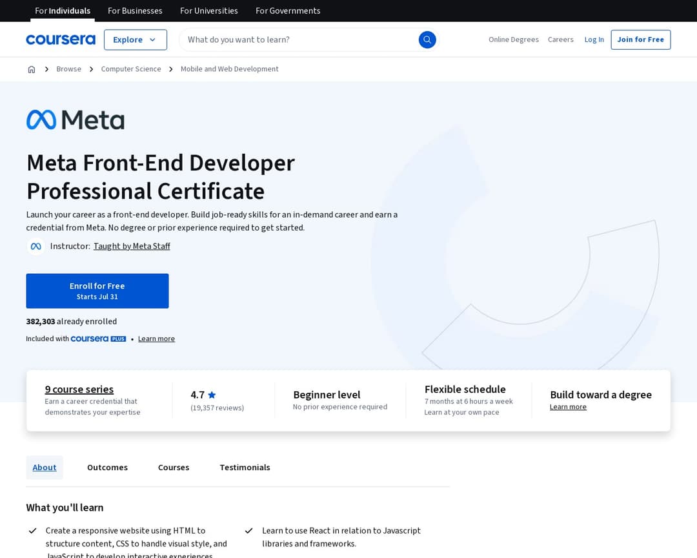Open Careers link
The image size is (697, 558).
(561, 39)
